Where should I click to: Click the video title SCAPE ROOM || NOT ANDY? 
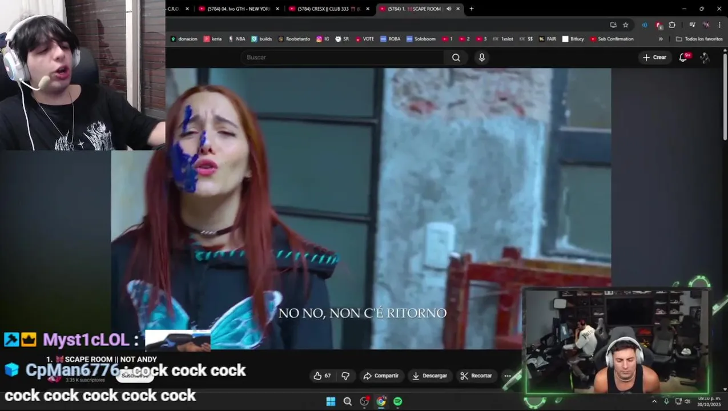coord(102,360)
